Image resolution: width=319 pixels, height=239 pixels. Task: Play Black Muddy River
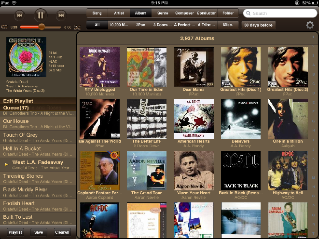tap(38, 192)
